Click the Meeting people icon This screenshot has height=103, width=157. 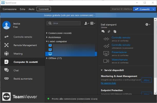(x=6, y=54)
